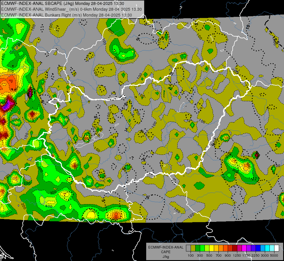Click the gray swatch in the CAPE legend
284x261 pixels.
click(188, 248)
